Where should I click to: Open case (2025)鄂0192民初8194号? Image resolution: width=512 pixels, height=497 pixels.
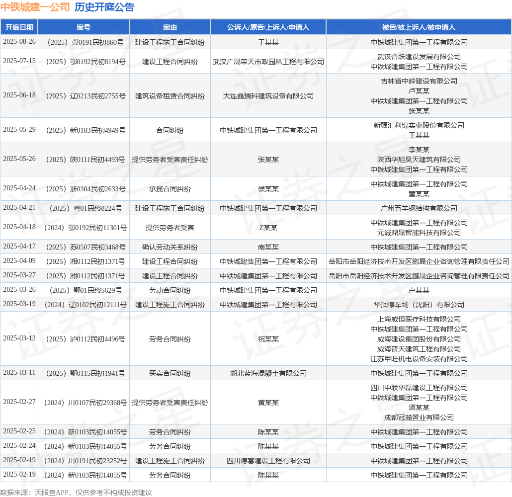point(85,62)
